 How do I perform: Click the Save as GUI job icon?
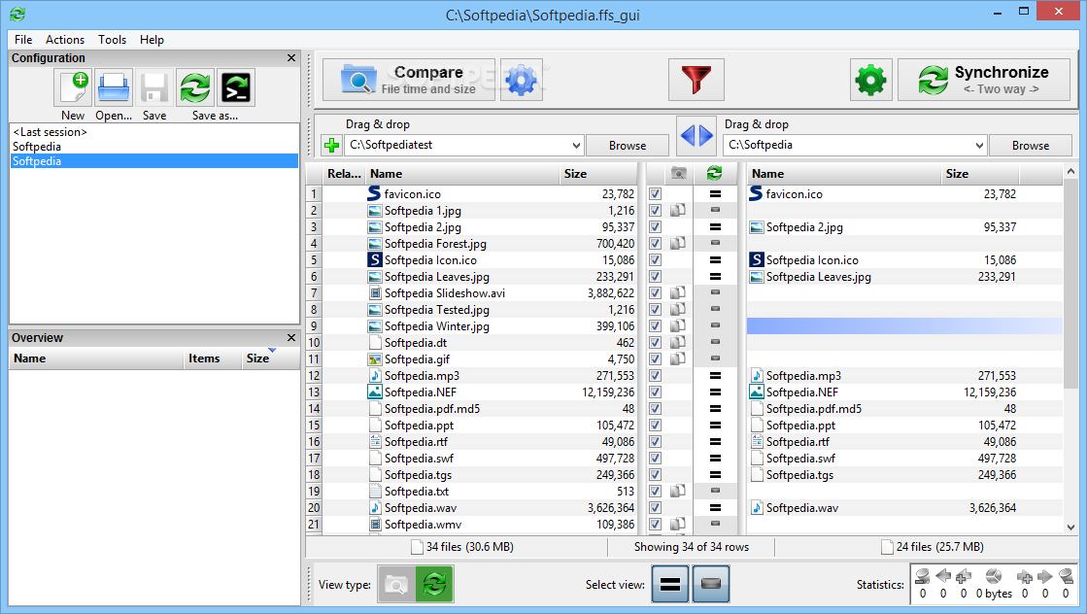click(x=195, y=88)
